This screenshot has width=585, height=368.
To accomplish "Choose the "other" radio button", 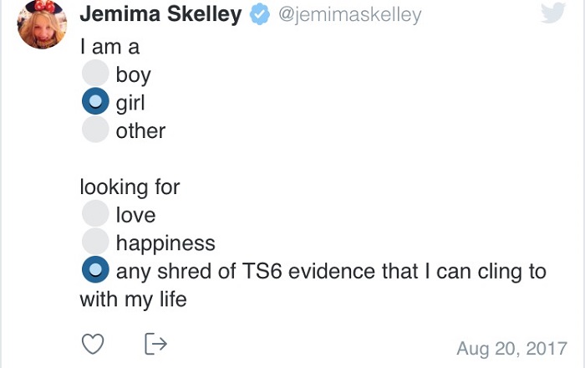I will pyautogui.click(x=95, y=130).
